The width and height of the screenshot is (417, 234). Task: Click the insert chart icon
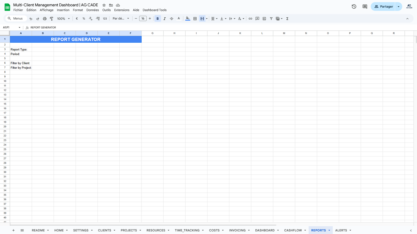pyautogui.click(x=264, y=19)
